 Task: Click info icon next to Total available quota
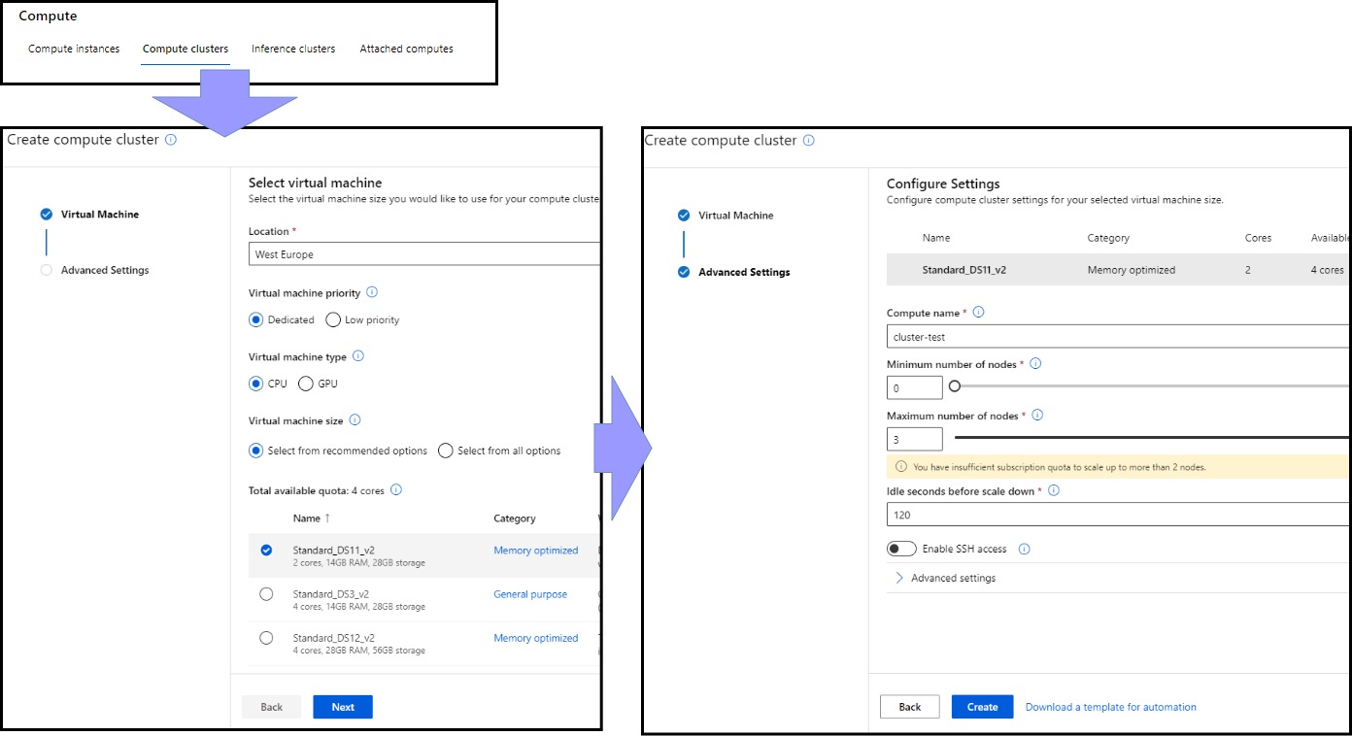[396, 490]
